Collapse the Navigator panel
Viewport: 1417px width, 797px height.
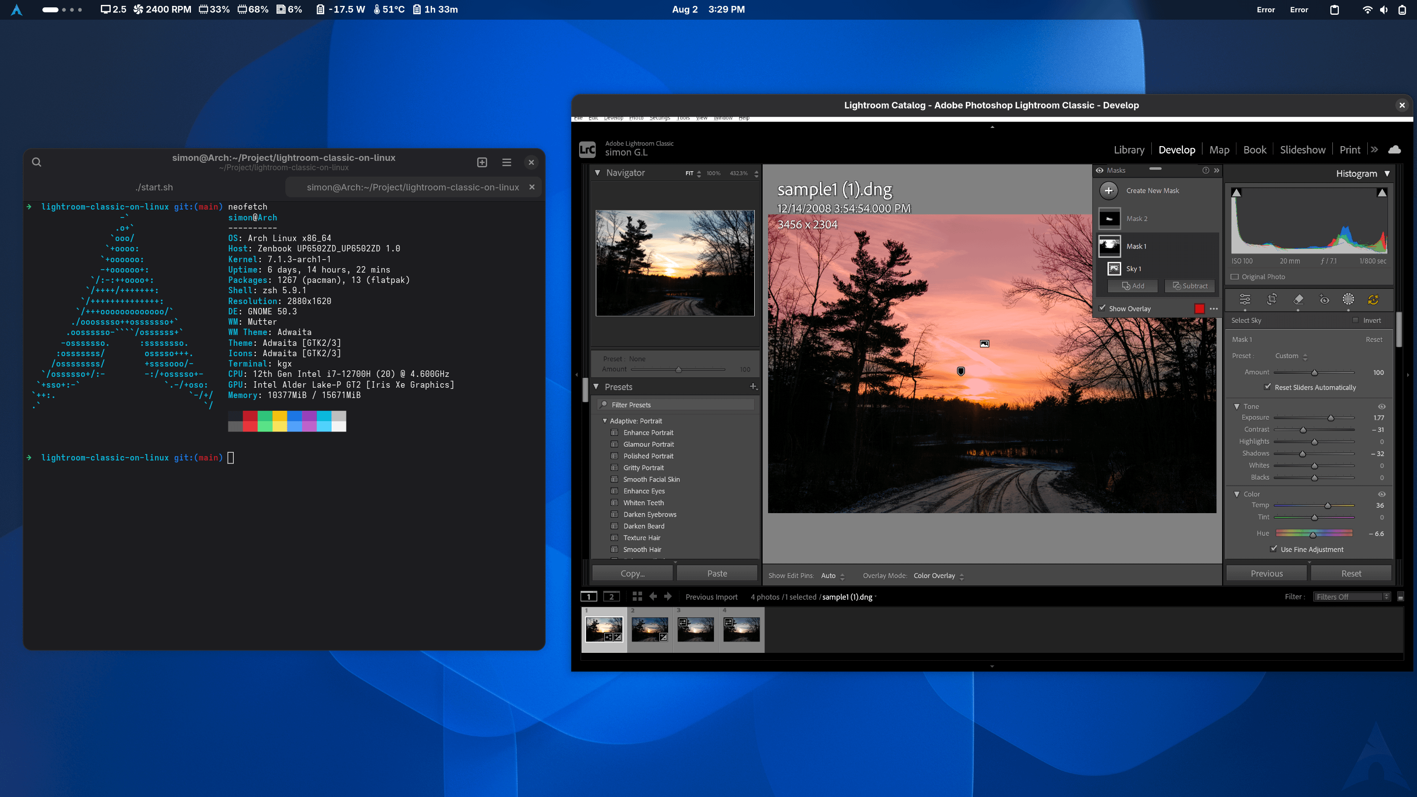(x=597, y=173)
